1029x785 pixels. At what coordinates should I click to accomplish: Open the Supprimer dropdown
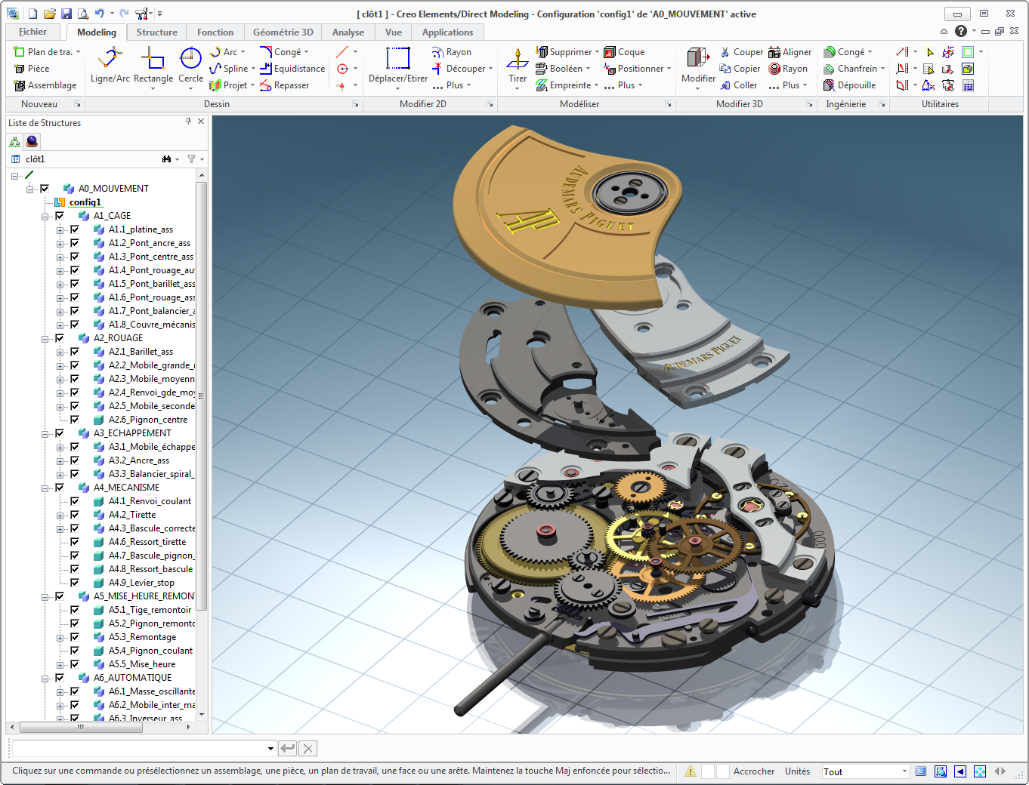click(597, 52)
